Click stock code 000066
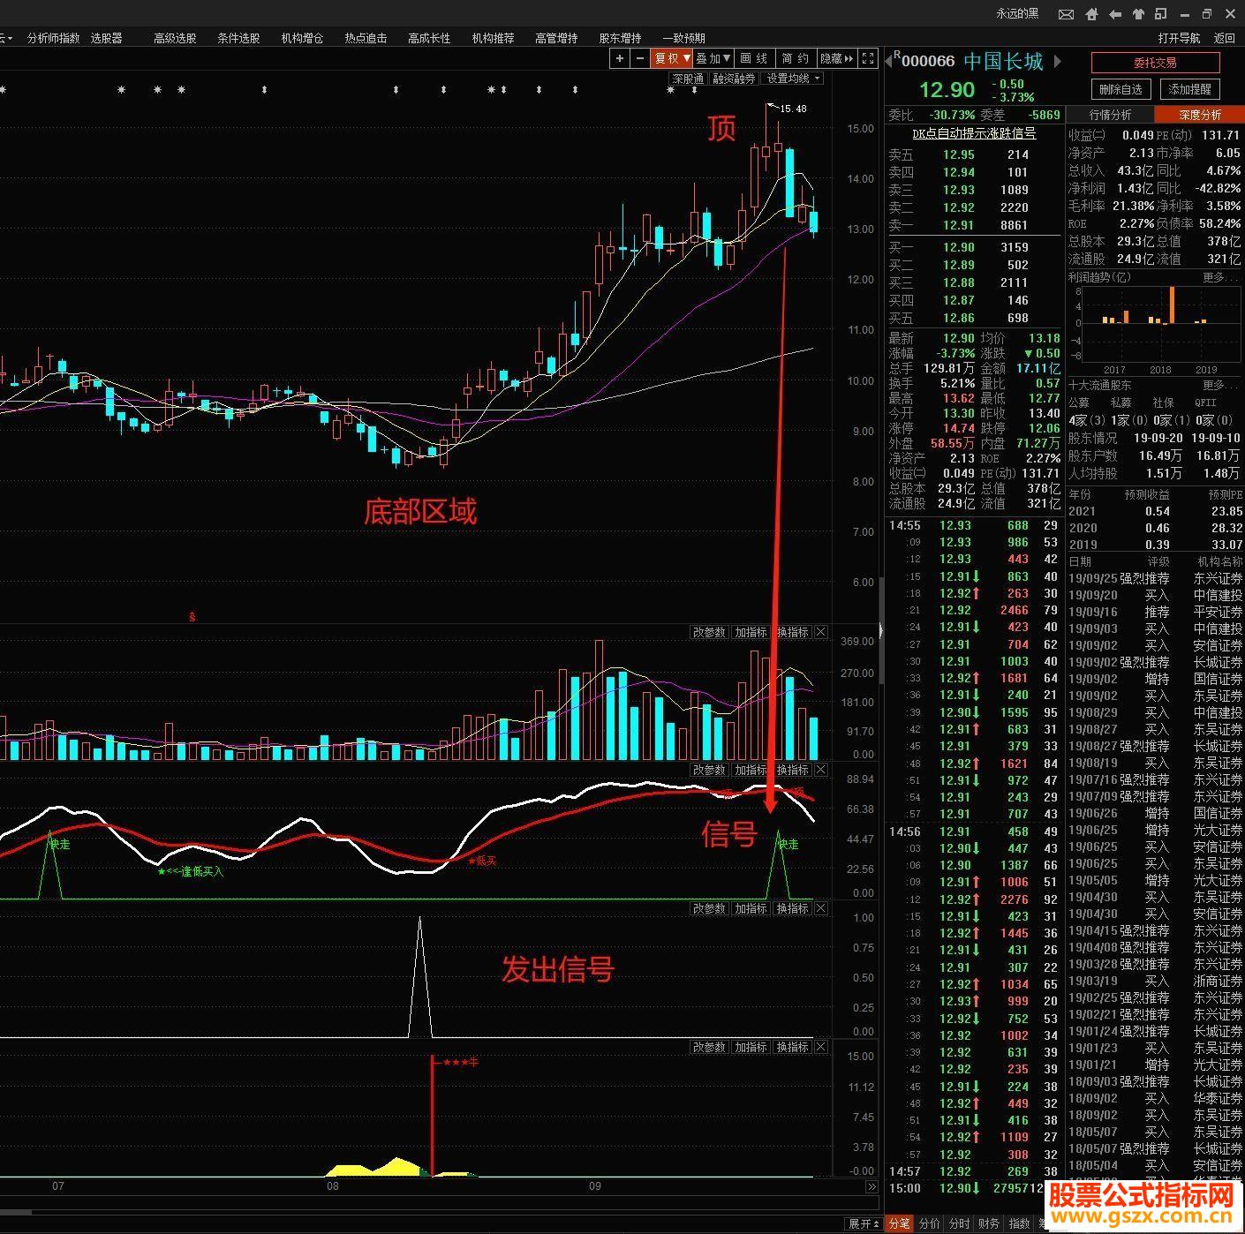 [x=928, y=61]
